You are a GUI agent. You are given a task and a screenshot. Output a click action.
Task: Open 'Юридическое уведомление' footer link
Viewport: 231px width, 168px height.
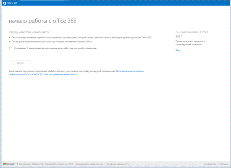tap(89, 164)
